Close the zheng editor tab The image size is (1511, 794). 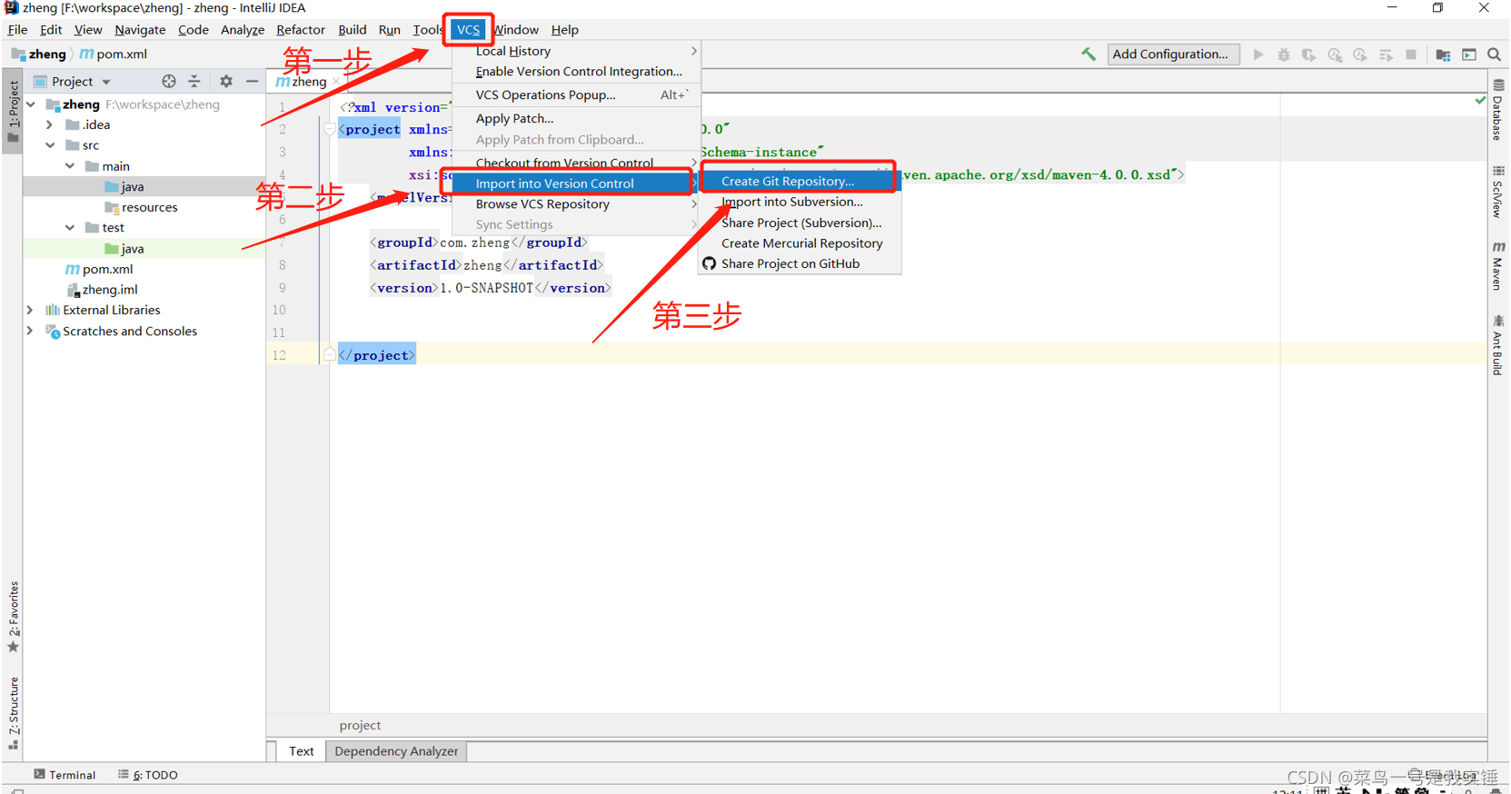click(x=336, y=82)
